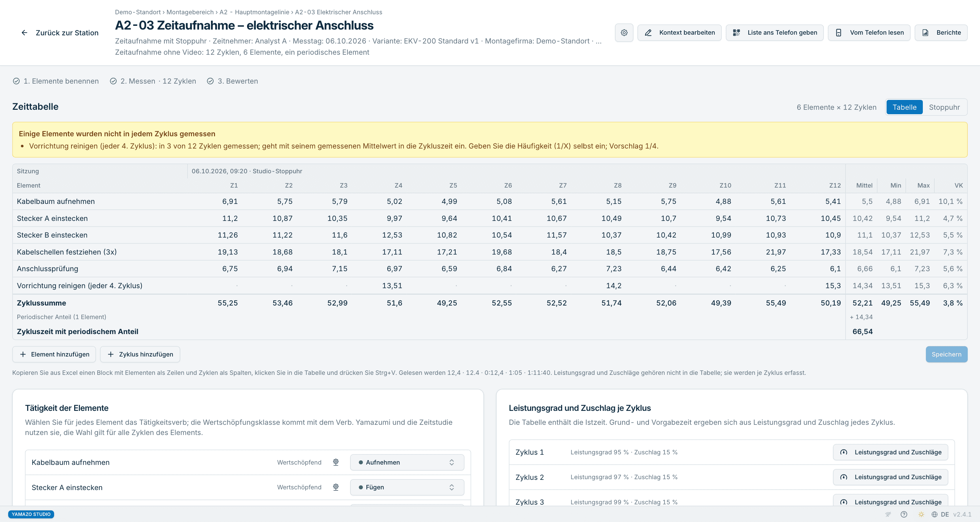This screenshot has height=522, width=980.
Task: Open help via the question mark icon
Action: point(904,515)
